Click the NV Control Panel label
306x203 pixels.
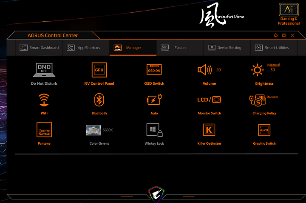point(99,83)
